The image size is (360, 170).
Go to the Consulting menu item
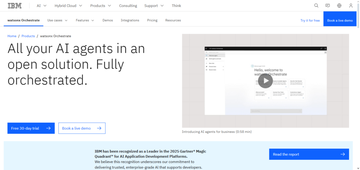[x=128, y=6]
